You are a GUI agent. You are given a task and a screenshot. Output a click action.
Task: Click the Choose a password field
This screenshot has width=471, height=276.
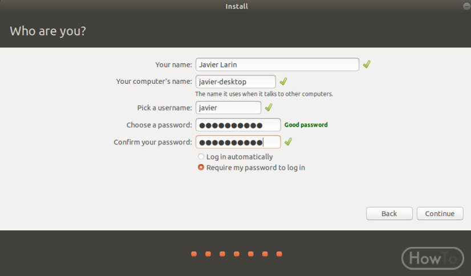tap(238, 125)
